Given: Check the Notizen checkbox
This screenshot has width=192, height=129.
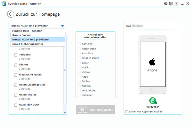Looking at the screenshot, I should point(79,86).
